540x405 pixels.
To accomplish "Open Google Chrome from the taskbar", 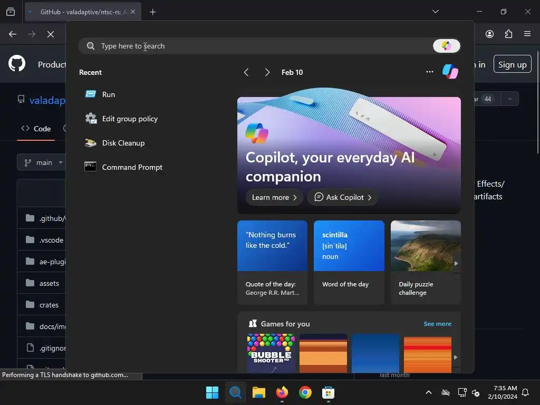I will [x=305, y=392].
